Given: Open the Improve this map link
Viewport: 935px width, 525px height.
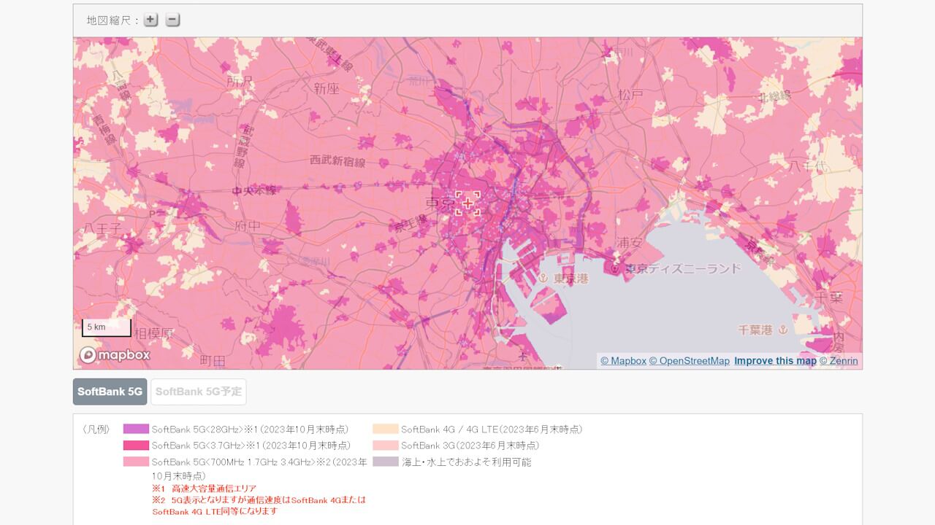Looking at the screenshot, I should tap(774, 360).
